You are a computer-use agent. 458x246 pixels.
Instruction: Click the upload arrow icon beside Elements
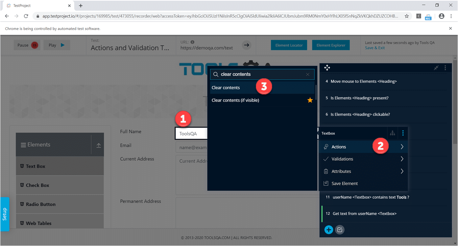point(98,145)
